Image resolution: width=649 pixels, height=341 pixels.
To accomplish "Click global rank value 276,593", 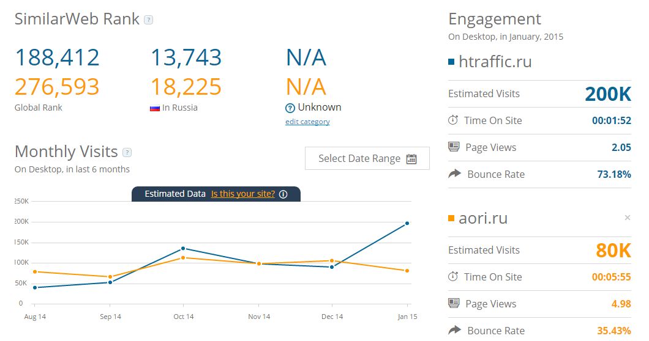I will [x=57, y=87].
